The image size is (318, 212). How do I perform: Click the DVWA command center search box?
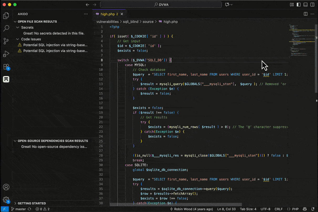[x=161, y=4]
